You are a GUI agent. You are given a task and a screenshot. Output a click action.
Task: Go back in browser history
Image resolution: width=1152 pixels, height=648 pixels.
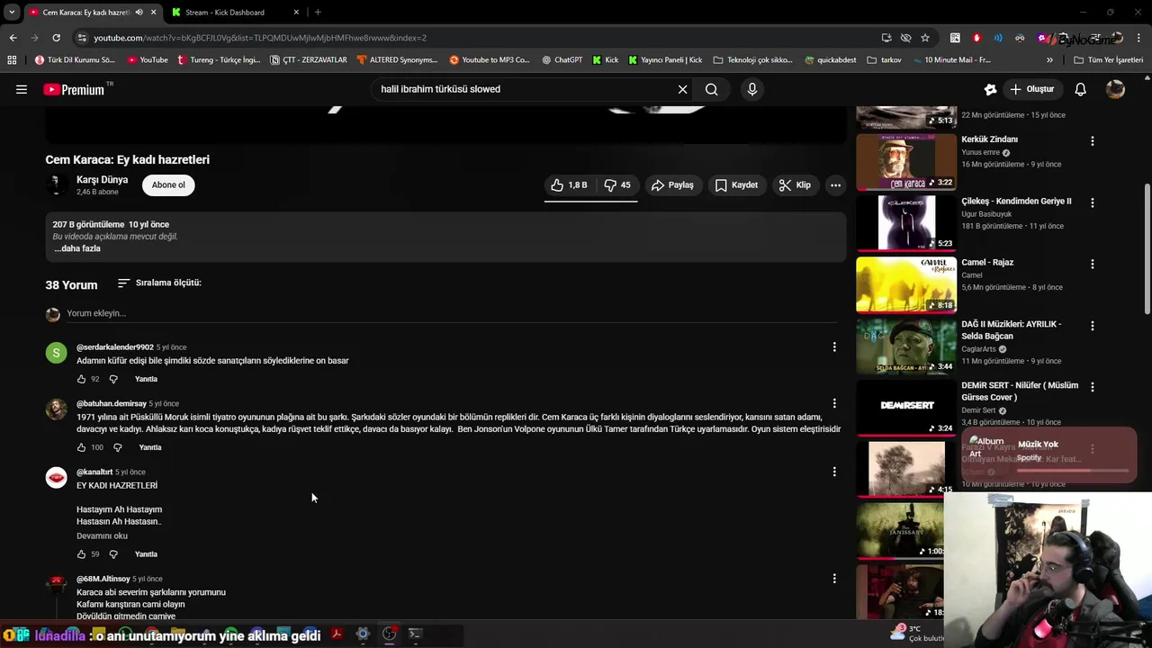tap(13, 38)
